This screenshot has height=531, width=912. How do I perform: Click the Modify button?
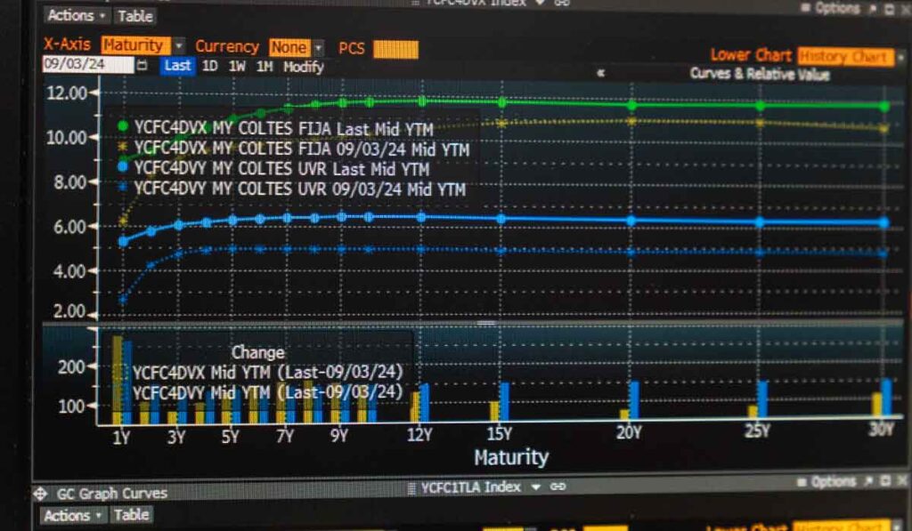tap(303, 67)
